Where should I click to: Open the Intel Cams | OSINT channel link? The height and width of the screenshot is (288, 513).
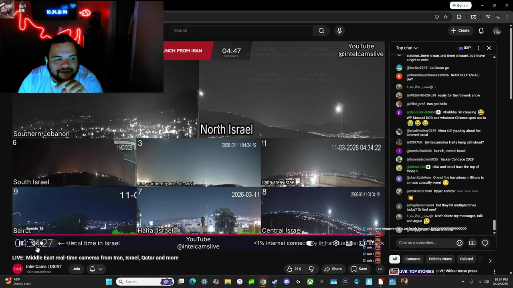click(44, 266)
